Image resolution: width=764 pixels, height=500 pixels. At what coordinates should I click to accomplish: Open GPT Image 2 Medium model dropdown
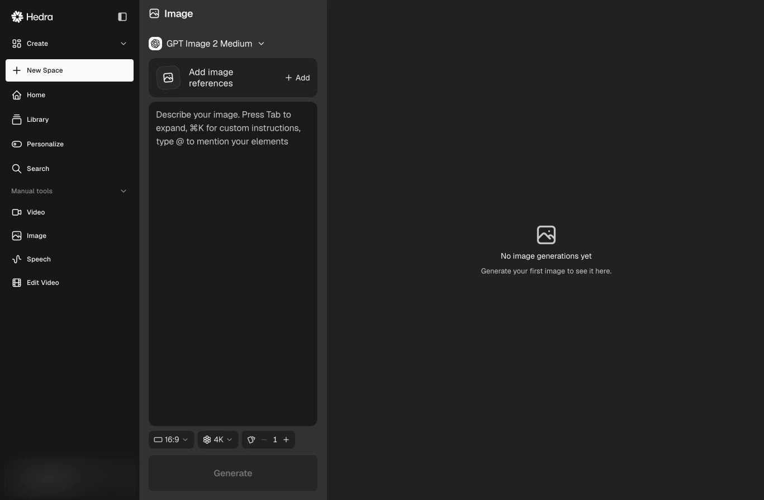coord(207,44)
